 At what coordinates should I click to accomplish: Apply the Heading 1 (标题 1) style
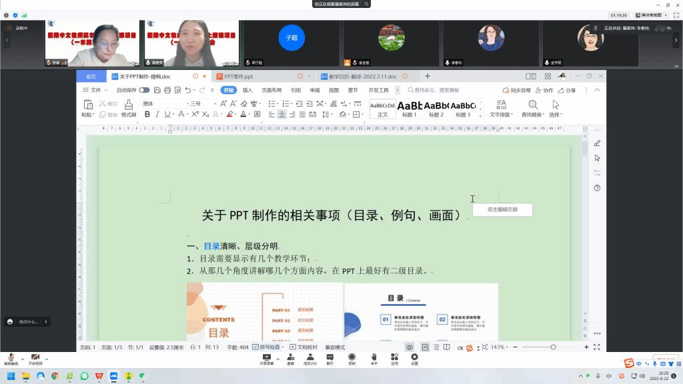(409, 108)
